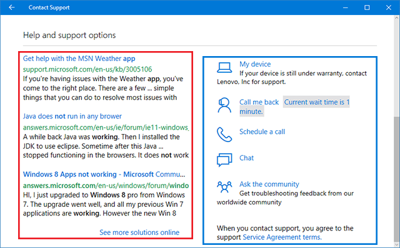Select Ask the community
400x248 pixels.
269,184
